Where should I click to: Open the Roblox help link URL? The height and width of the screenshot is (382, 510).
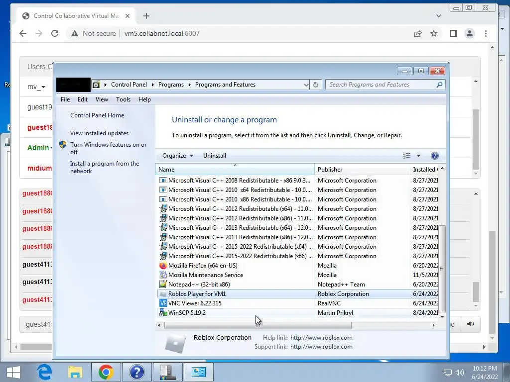click(x=321, y=338)
